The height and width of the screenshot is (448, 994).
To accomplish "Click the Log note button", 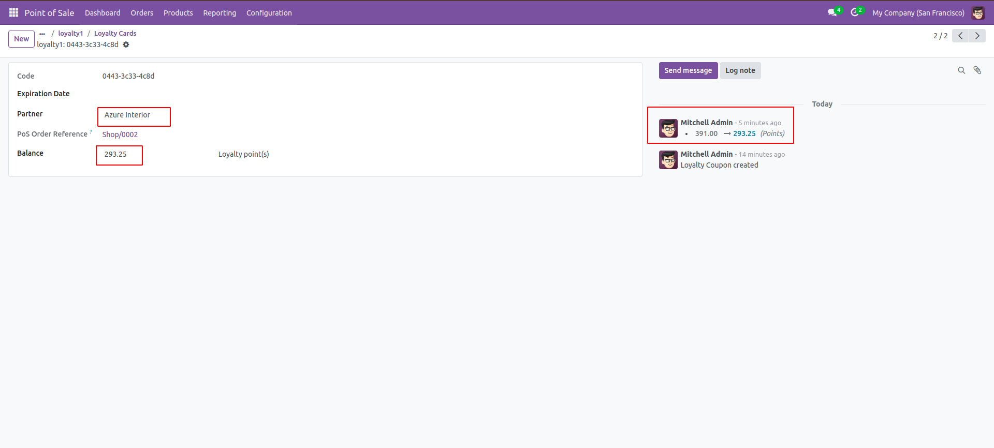I will [740, 70].
